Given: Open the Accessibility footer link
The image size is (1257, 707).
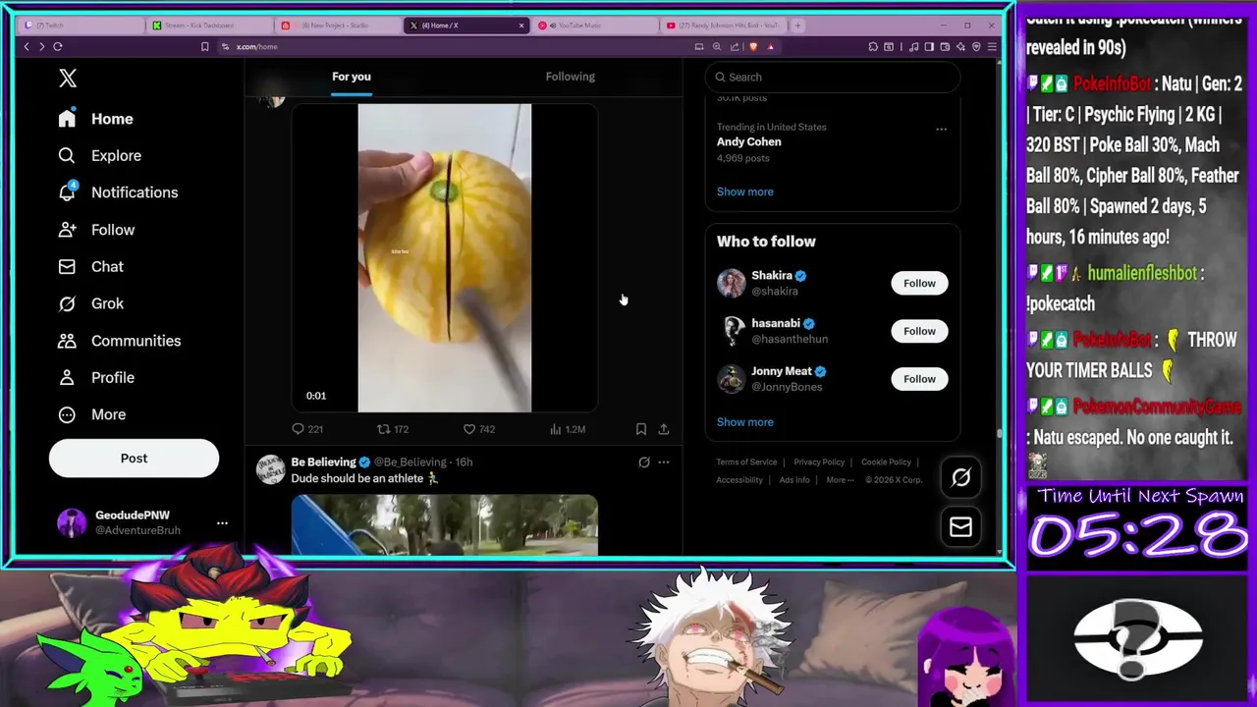Looking at the screenshot, I should [739, 480].
